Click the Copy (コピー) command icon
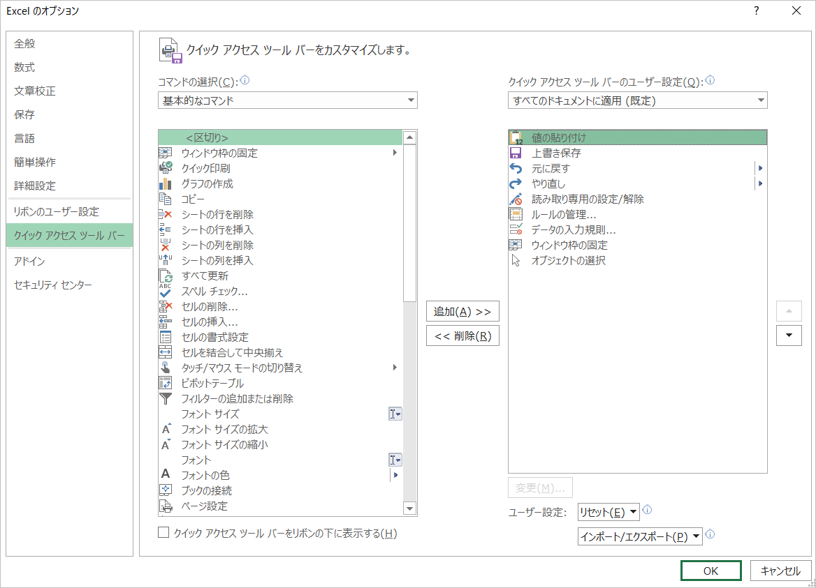The height and width of the screenshot is (588, 816). [x=165, y=198]
